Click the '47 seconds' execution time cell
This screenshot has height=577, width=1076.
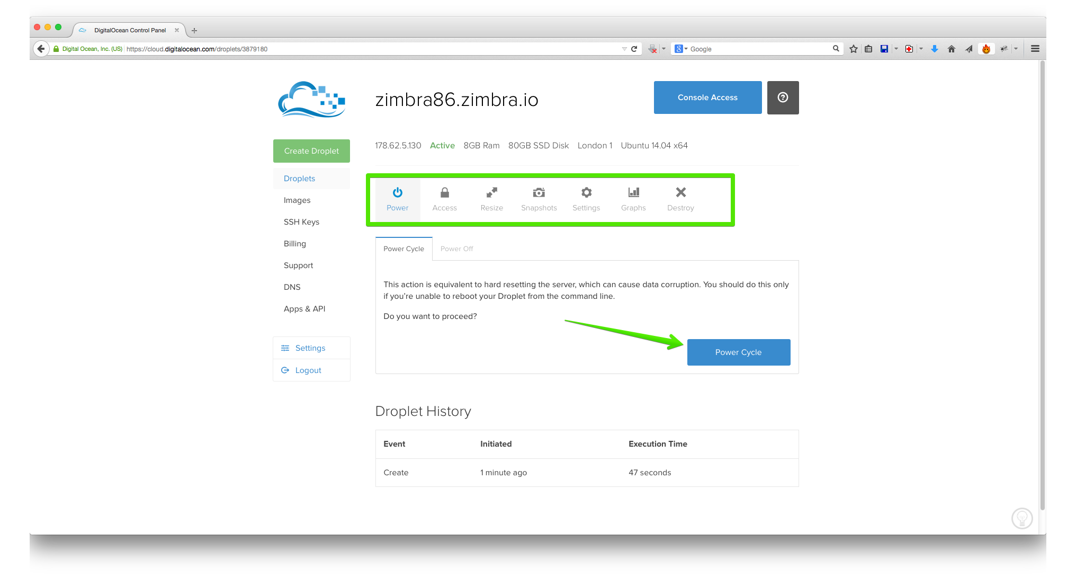point(650,473)
